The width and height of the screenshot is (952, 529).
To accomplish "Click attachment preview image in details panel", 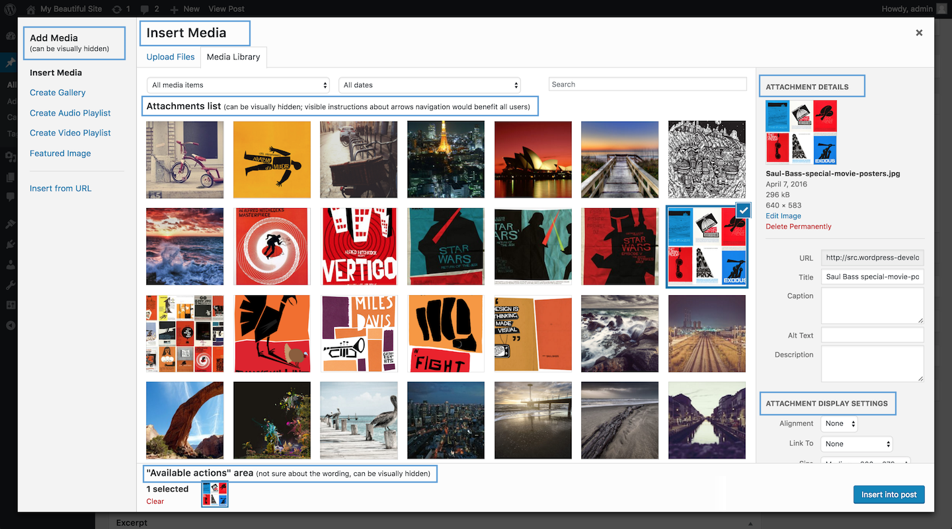I will click(801, 132).
